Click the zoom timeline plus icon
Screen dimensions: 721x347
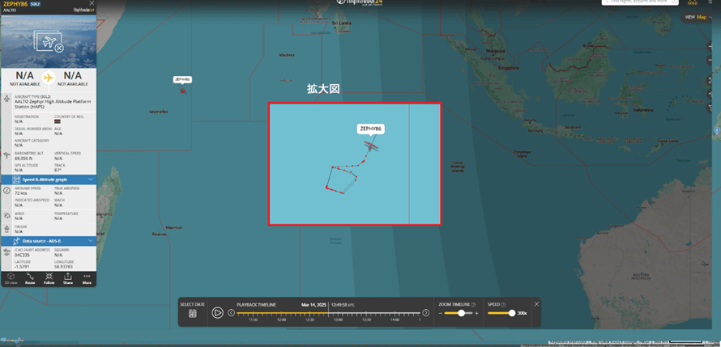476,313
